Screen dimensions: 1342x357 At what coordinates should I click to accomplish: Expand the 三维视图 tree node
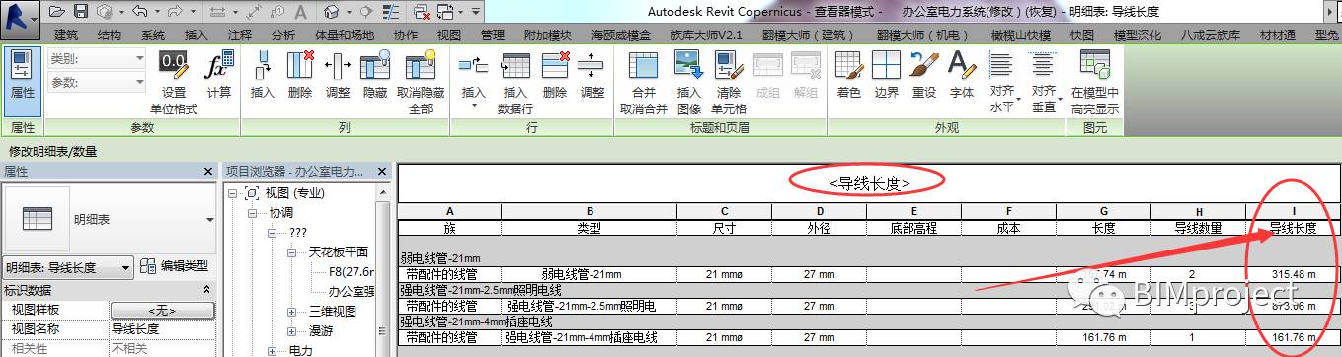(292, 312)
